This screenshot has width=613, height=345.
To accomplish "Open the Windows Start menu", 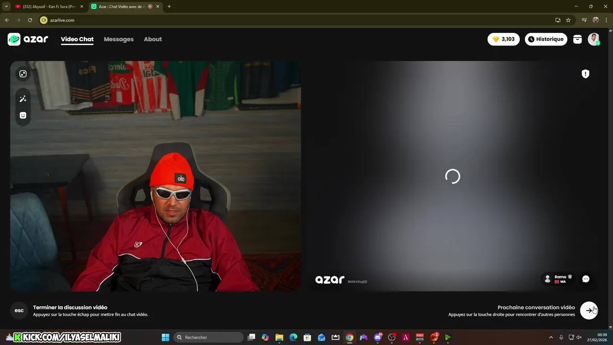I will tap(165, 337).
